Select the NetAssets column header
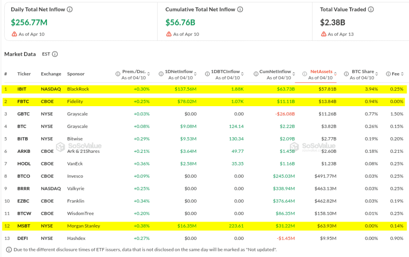The width and height of the screenshot is (409, 257). tap(321, 72)
